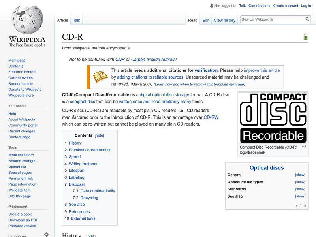
Task: Click What links here
Action: coord(21,155)
